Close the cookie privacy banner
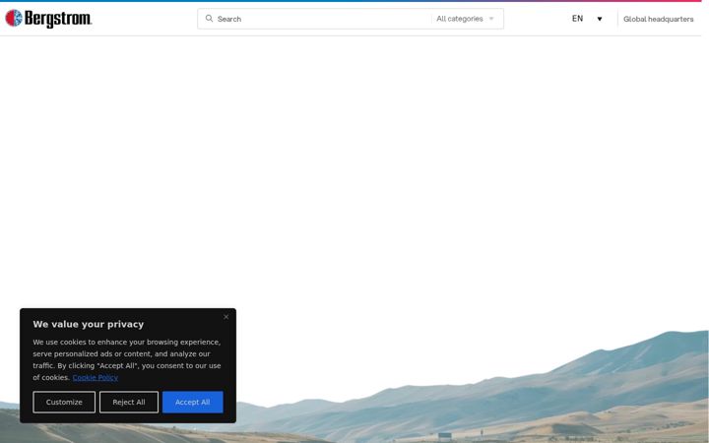This screenshot has height=443, width=709. (x=226, y=317)
